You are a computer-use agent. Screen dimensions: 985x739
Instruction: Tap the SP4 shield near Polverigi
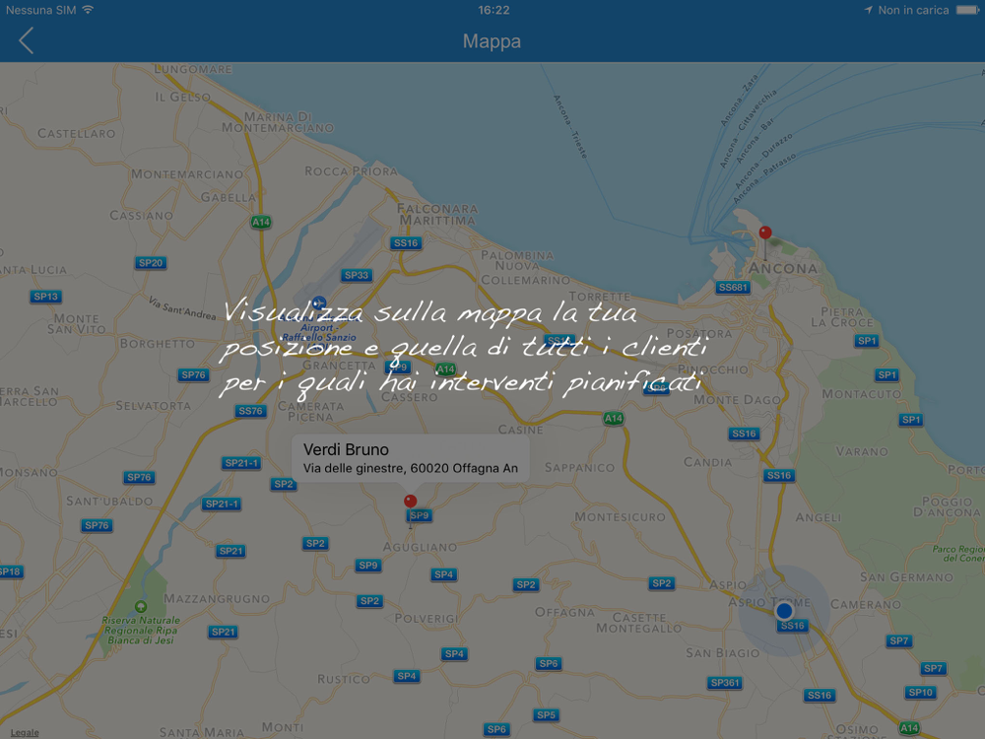454,653
